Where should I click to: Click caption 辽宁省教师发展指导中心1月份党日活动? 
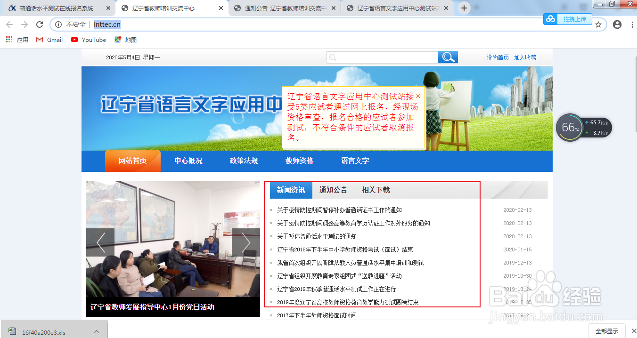click(x=152, y=307)
